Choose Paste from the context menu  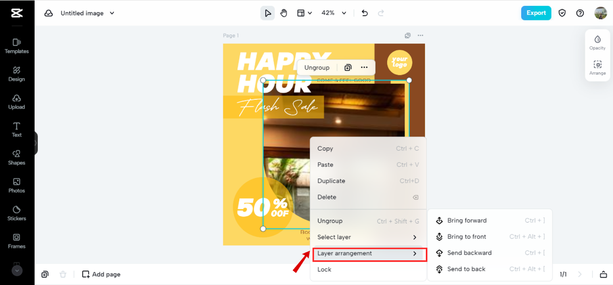click(368, 165)
